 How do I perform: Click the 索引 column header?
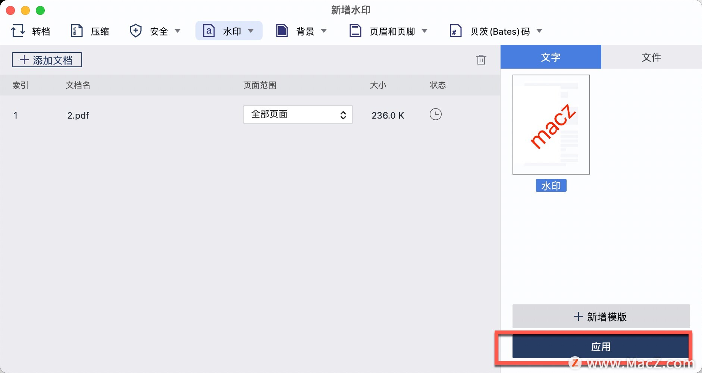[x=21, y=85]
